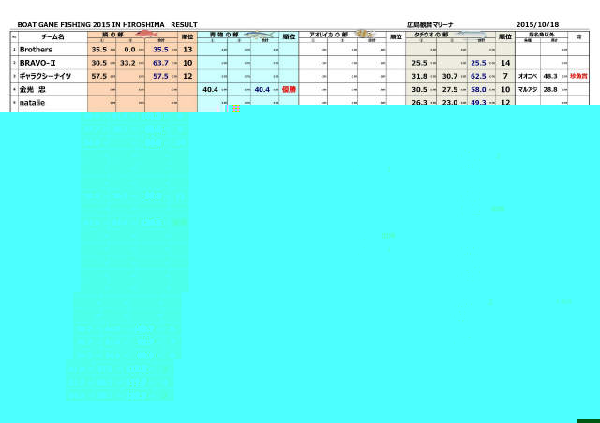
Task: Click the small colored marker below 40.4
Action: (235, 109)
